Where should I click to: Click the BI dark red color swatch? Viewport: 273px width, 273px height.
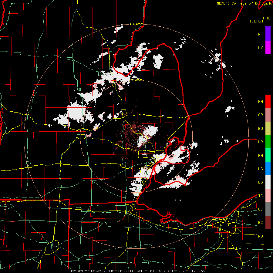[268, 223]
